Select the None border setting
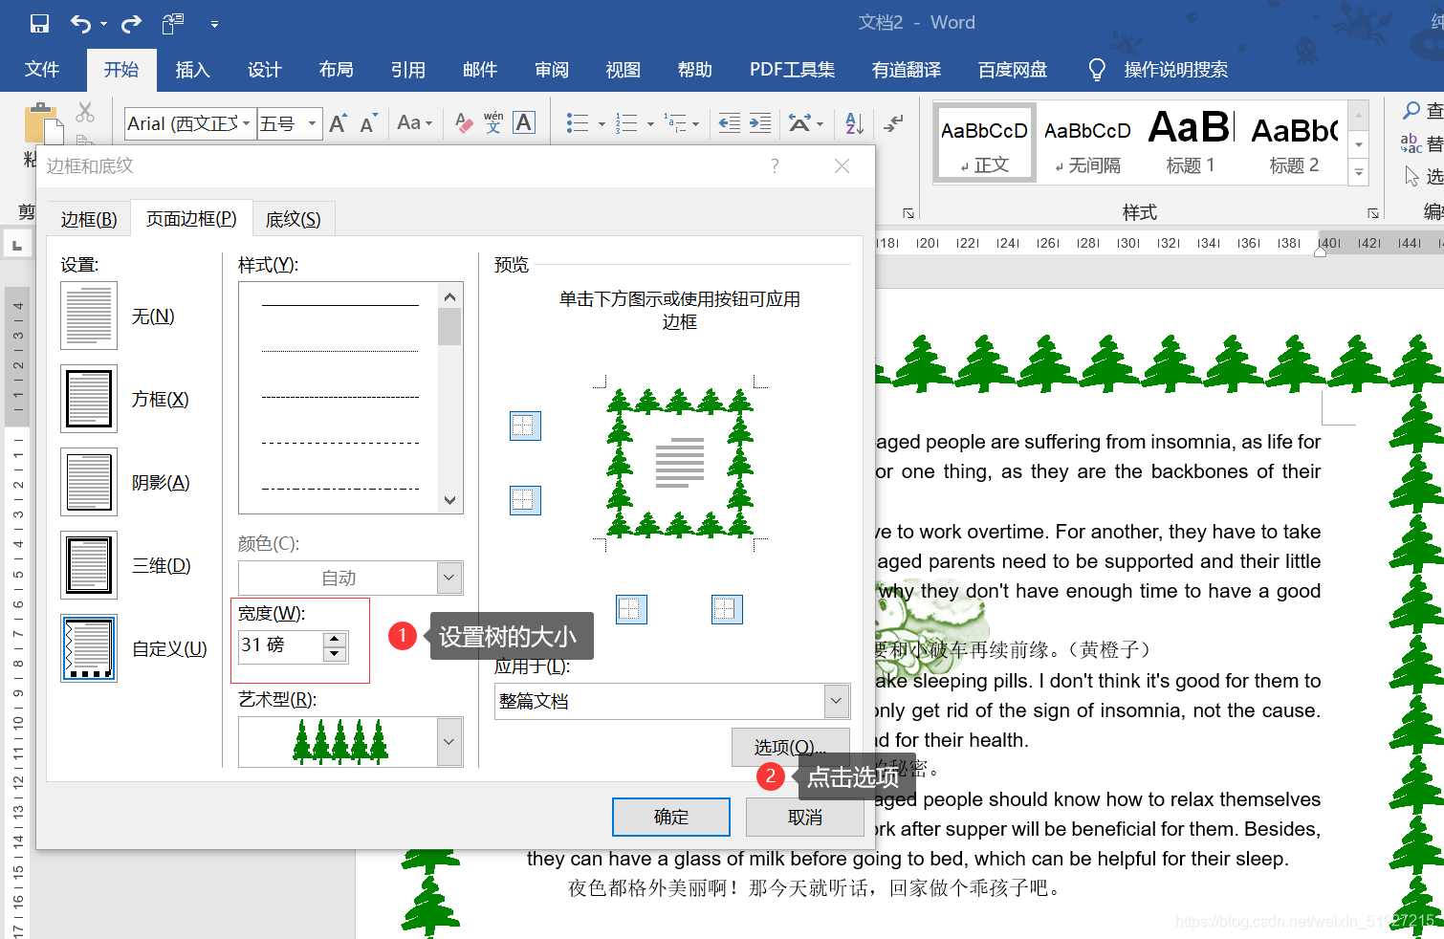 (x=89, y=316)
